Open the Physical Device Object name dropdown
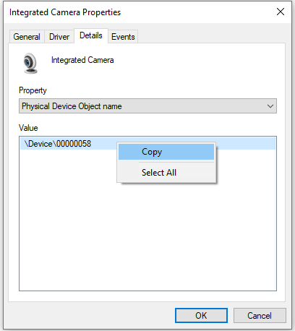The height and width of the screenshot is (331, 295). [x=147, y=106]
